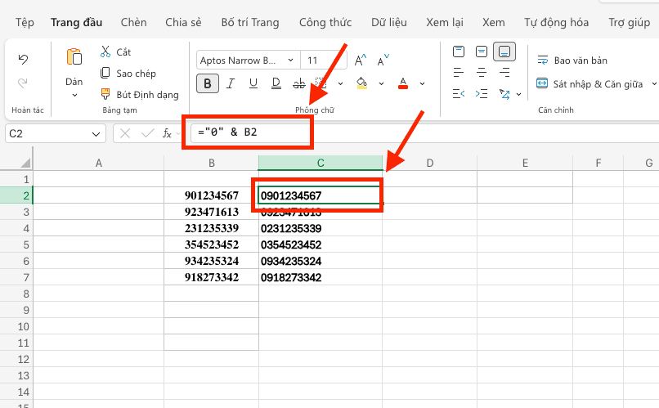The image size is (659, 408).
Task: Toggle Bao văn bản wrap text
Action: (x=572, y=60)
